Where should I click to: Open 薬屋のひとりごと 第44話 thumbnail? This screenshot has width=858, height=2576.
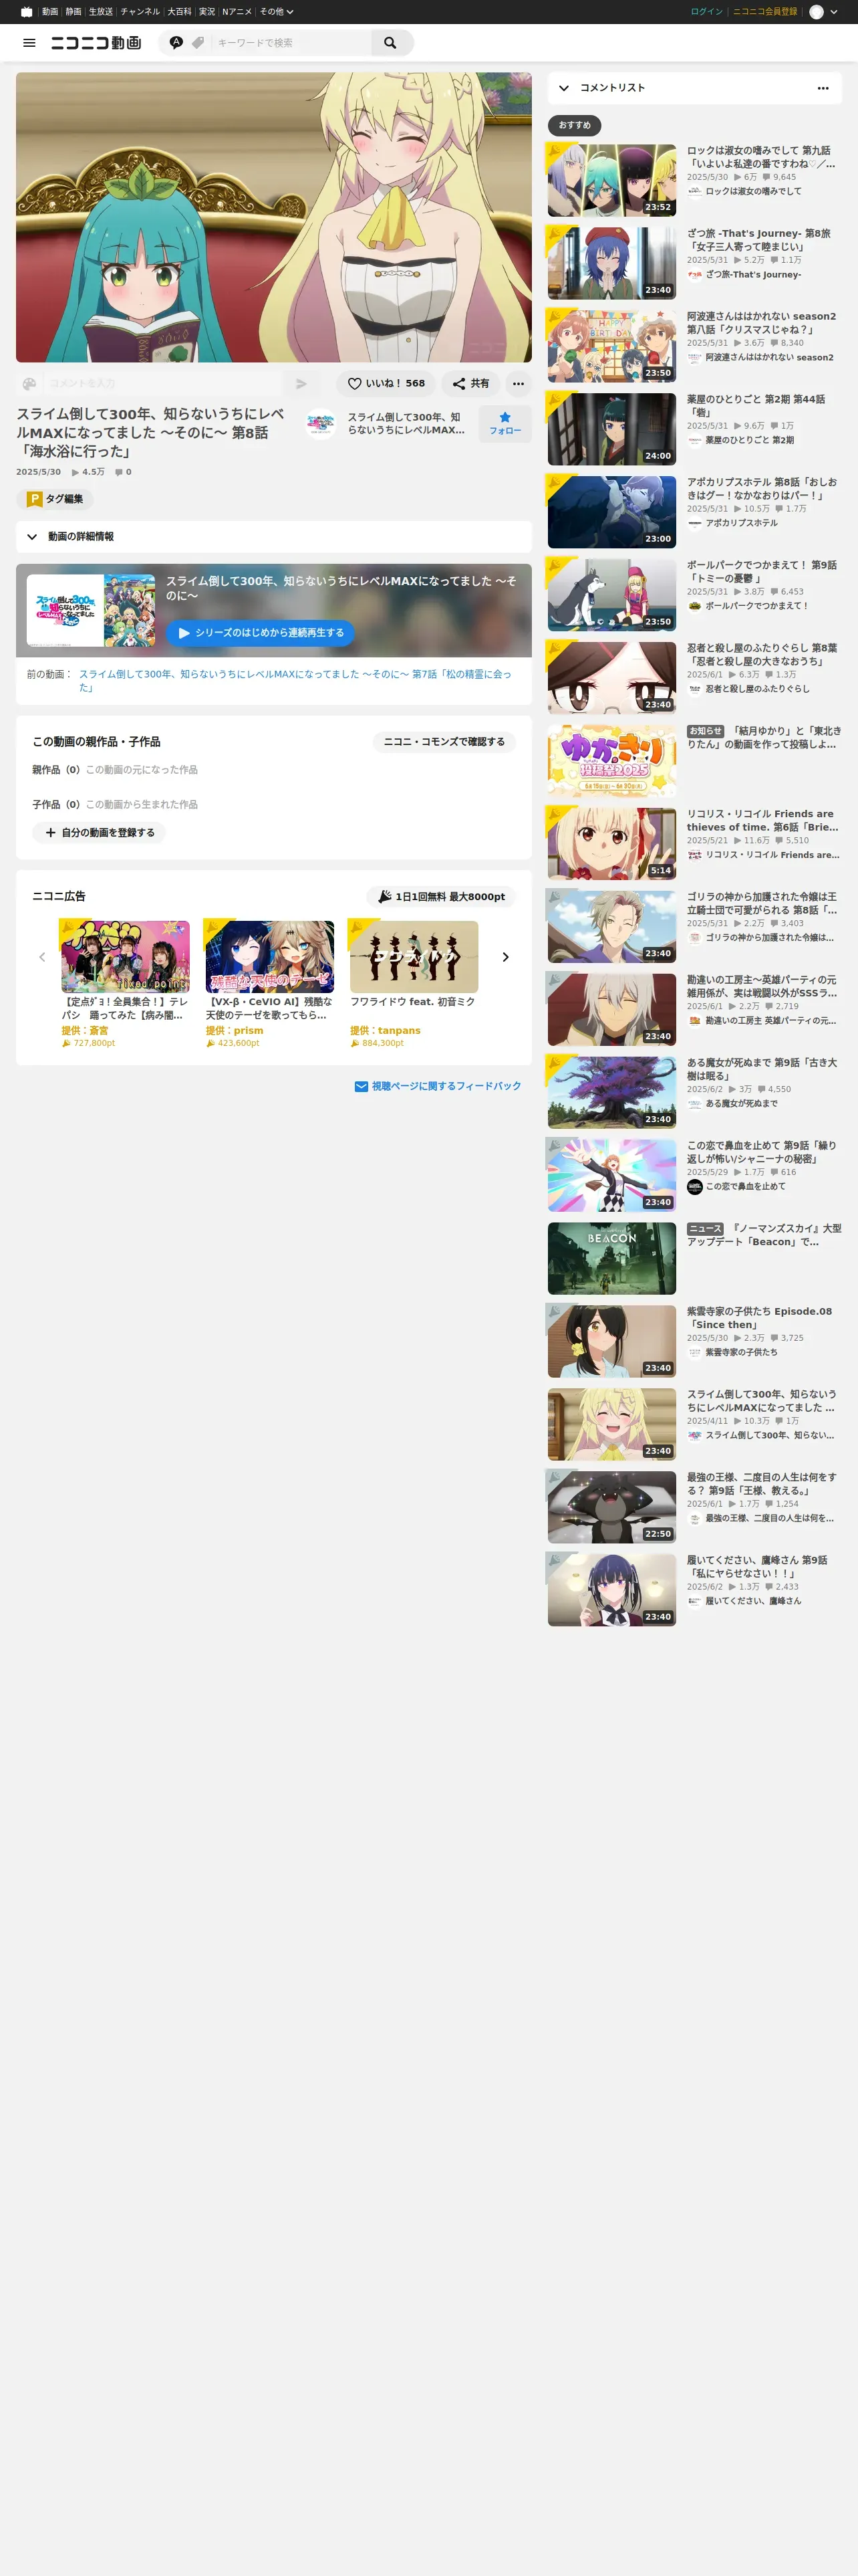pyautogui.click(x=611, y=429)
